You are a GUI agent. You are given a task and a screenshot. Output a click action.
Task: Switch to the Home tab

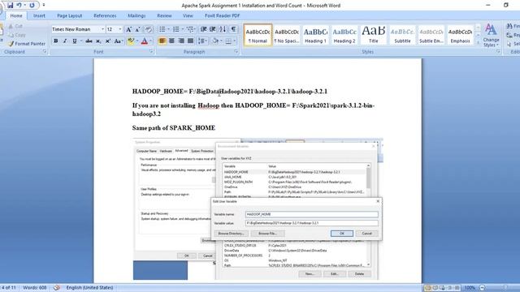(x=16, y=15)
